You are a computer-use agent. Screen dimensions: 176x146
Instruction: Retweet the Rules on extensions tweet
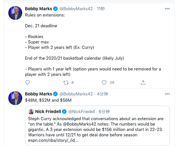click(66, 83)
